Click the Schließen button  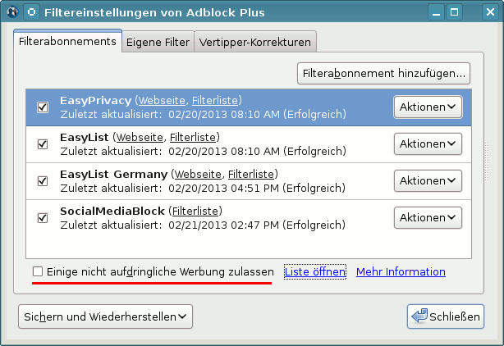click(x=446, y=316)
